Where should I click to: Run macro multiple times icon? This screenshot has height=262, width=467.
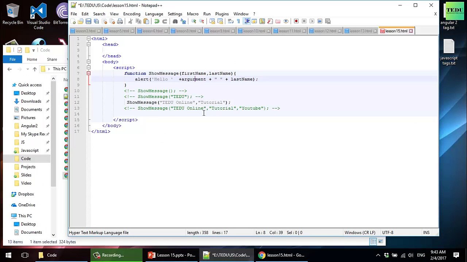(x=320, y=21)
